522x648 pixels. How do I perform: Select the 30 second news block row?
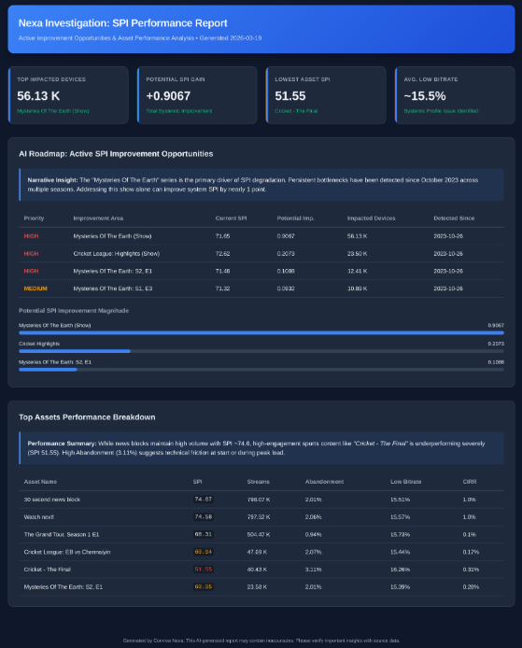261,500
